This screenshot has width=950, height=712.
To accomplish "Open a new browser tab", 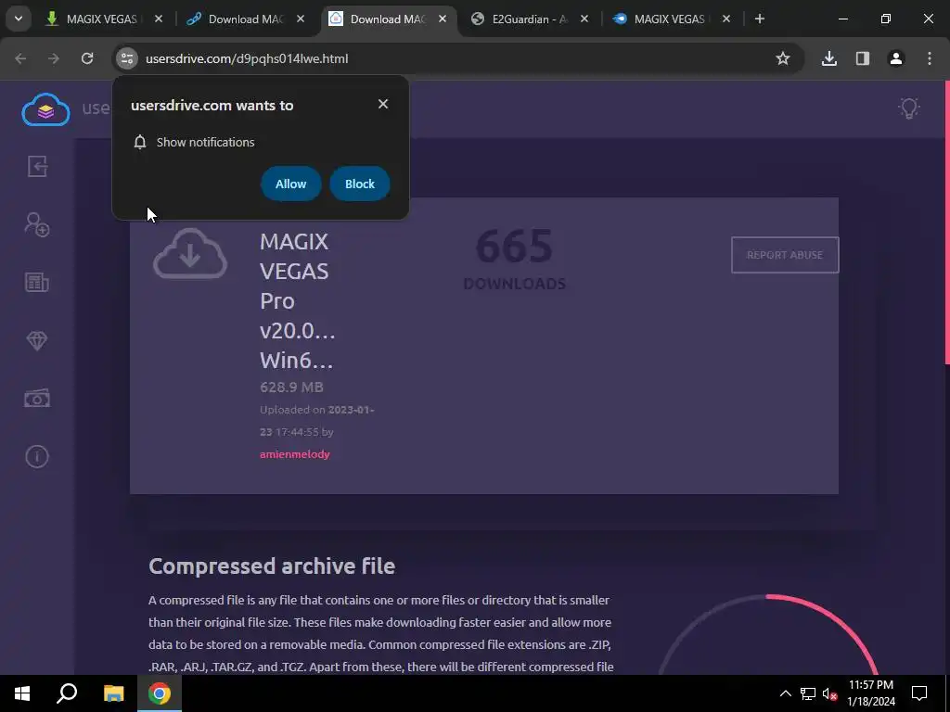I will click(760, 19).
